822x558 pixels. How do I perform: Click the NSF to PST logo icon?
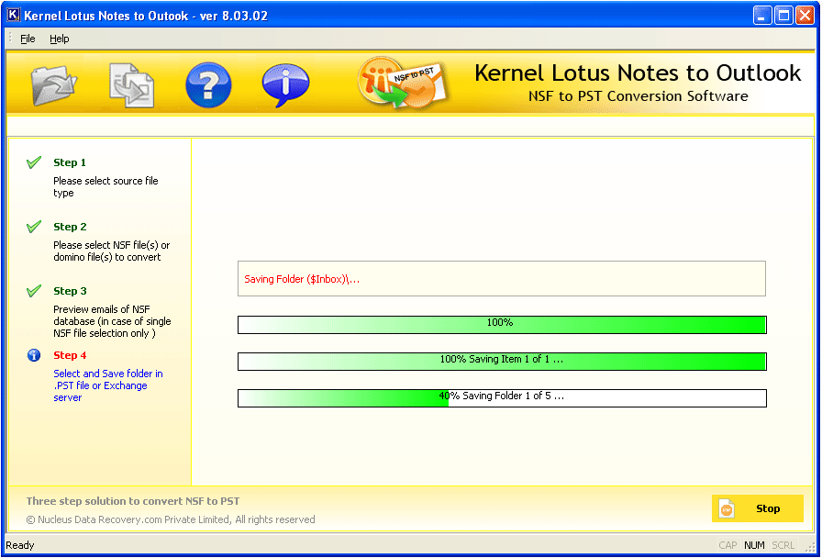click(x=403, y=84)
